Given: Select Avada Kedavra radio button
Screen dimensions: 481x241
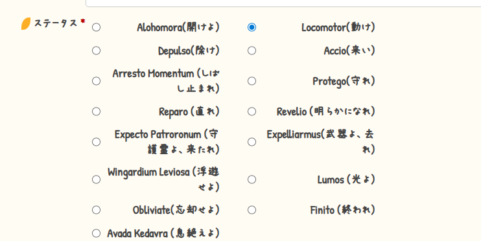Looking at the screenshot, I should (x=97, y=233).
